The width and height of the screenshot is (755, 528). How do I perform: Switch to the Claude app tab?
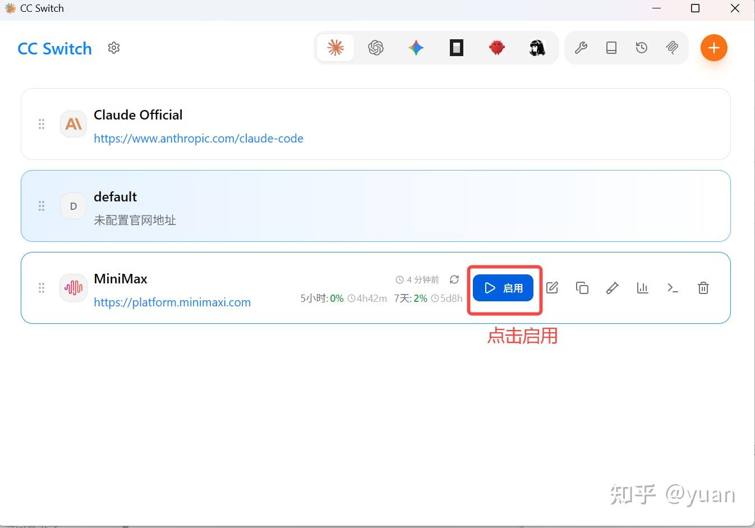(x=335, y=48)
